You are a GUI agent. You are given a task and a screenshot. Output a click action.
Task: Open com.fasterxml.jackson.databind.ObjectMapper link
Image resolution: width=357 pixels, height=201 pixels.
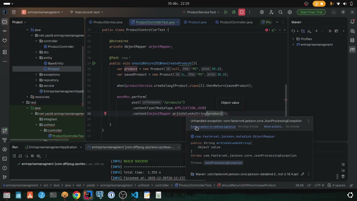tap(235, 137)
